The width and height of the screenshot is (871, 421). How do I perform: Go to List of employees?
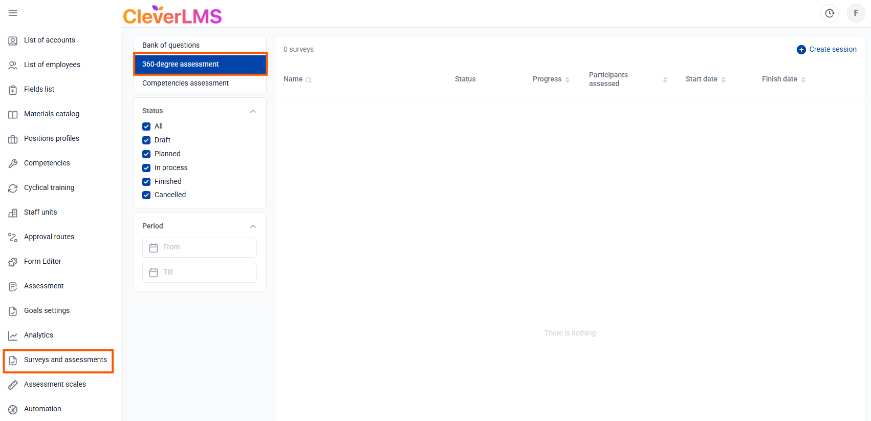pos(52,65)
